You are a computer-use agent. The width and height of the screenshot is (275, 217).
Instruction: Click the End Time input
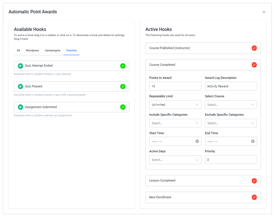231,141
